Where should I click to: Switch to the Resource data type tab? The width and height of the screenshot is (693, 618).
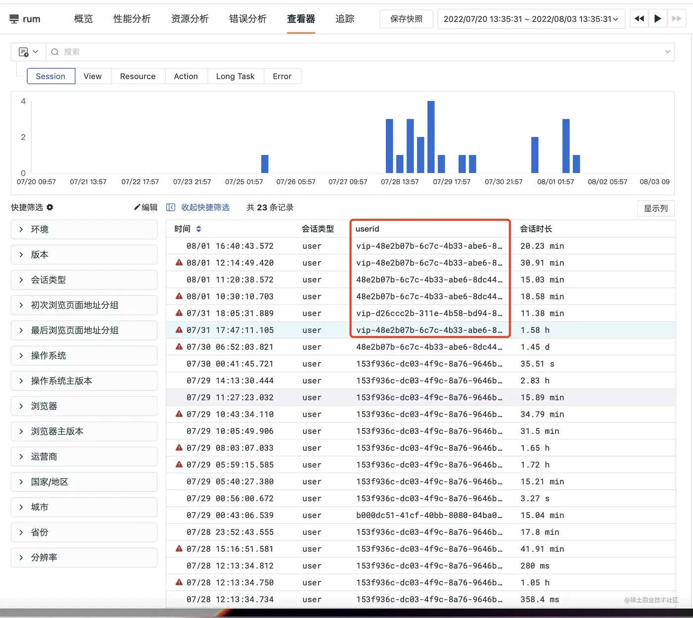138,76
